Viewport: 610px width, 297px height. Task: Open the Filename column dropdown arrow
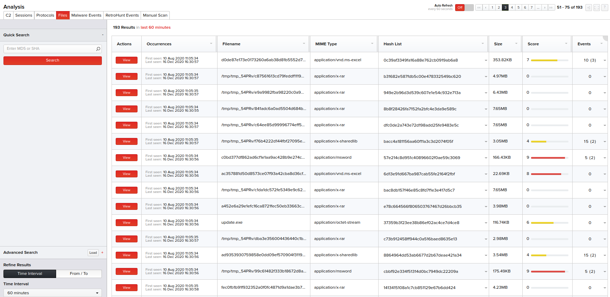304,44
